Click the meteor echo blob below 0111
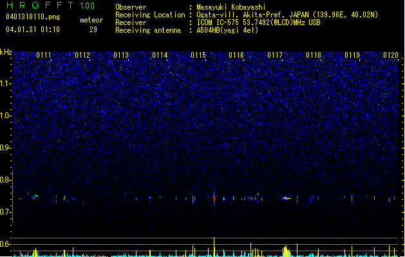 tap(36, 196)
